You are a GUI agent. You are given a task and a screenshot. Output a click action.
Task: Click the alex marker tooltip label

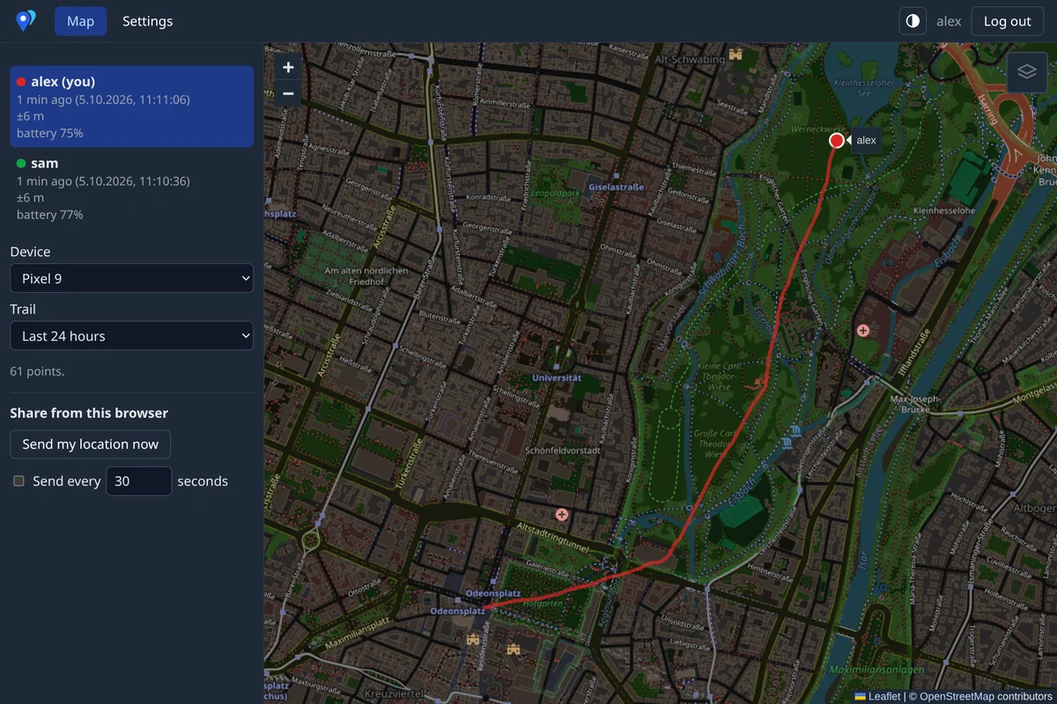(866, 140)
